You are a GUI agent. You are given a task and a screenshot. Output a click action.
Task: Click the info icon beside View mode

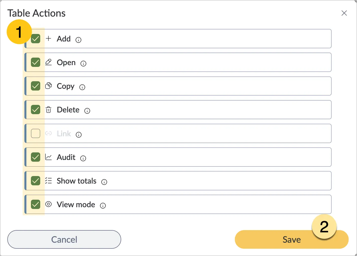coord(103,206)
